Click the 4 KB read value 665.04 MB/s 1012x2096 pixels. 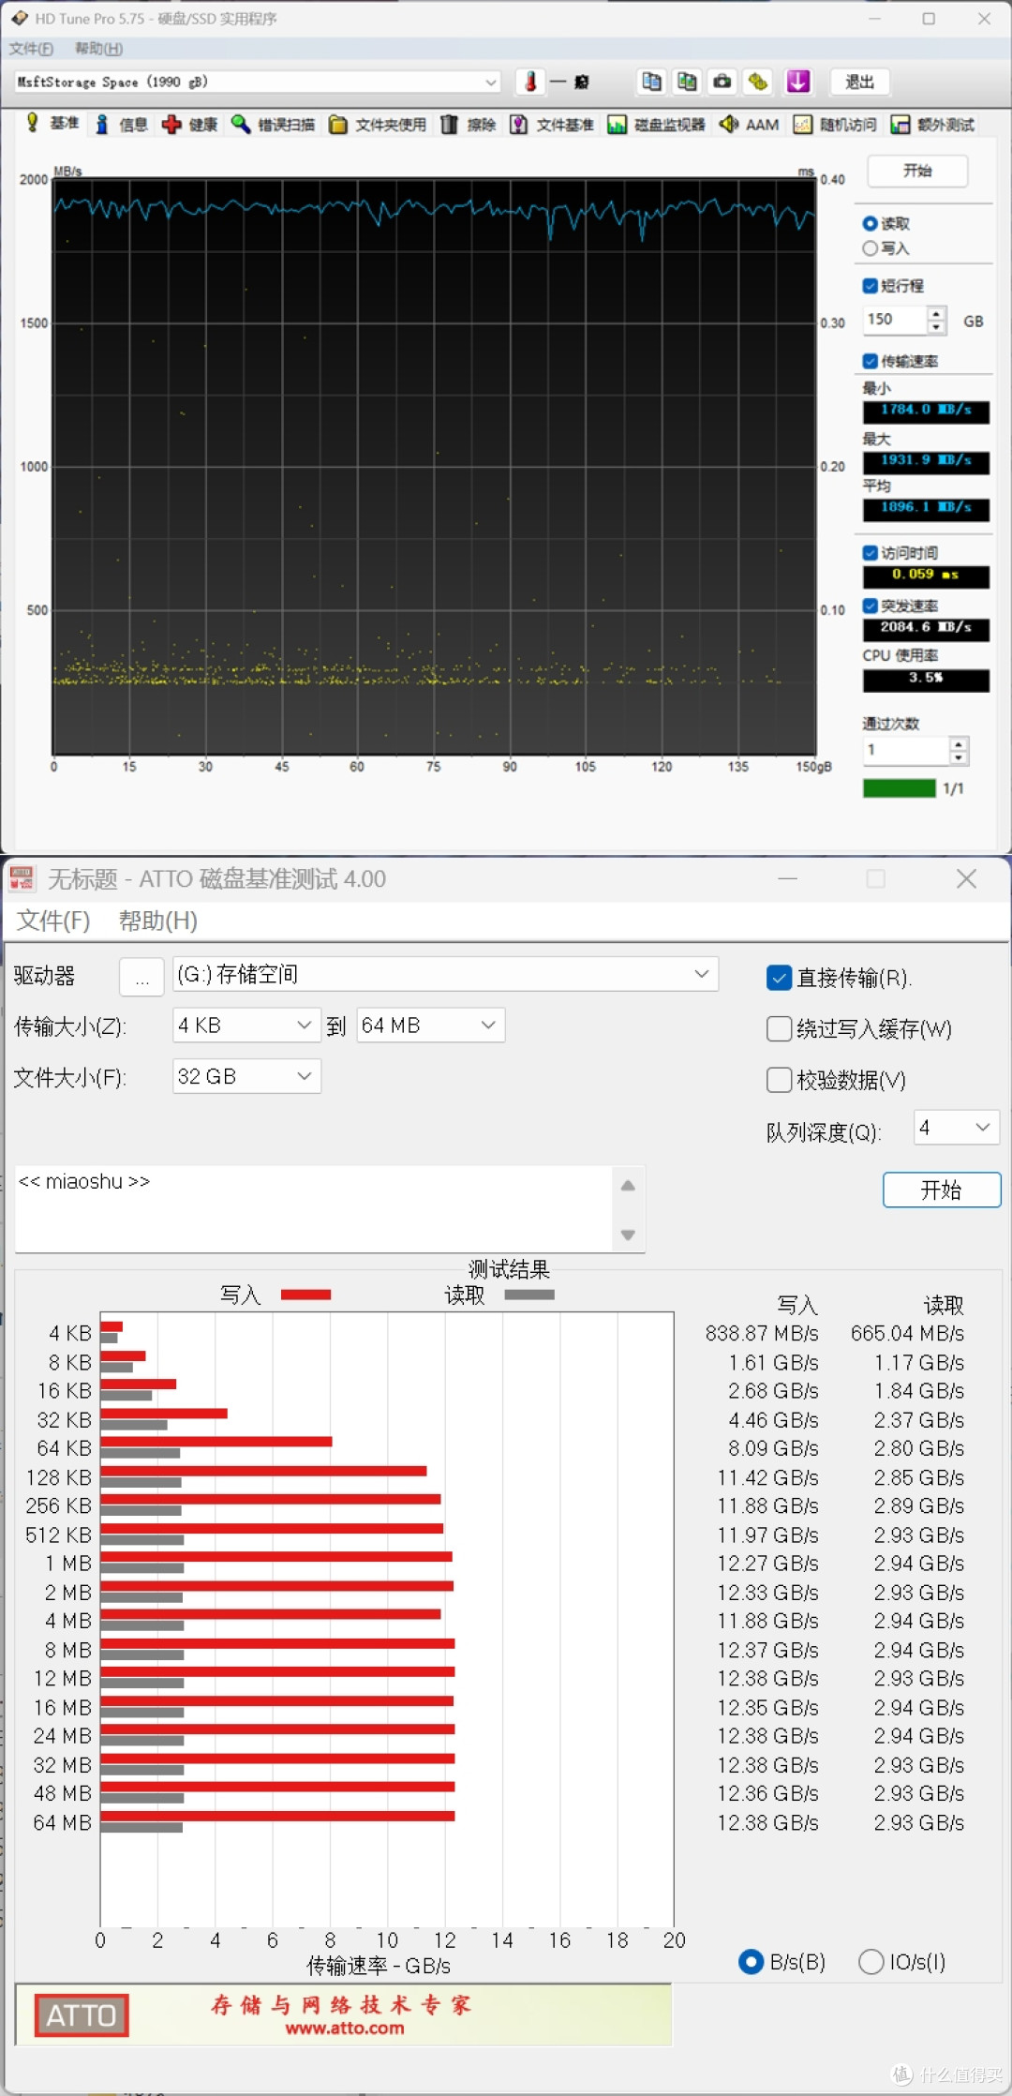coord(907,1333)
